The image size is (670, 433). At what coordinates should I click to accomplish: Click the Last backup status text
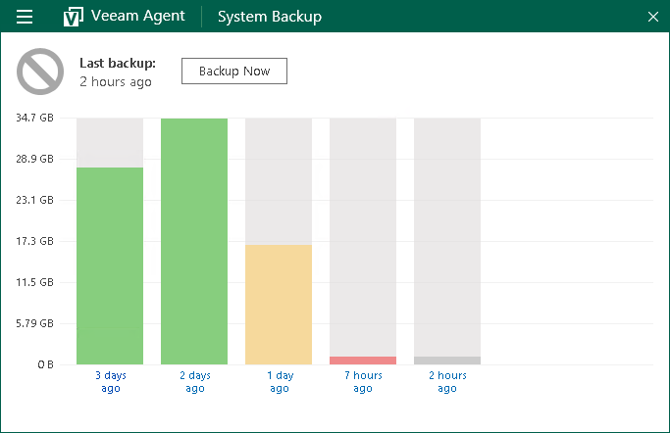(x=117, y=72)
